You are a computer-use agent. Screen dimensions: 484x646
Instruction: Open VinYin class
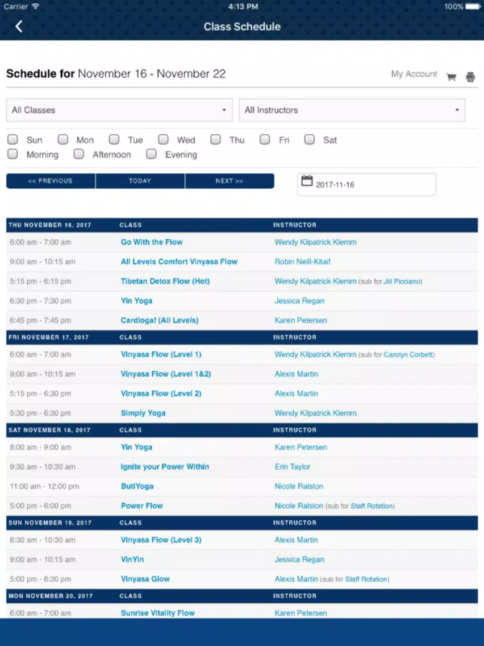pos(132,560)
